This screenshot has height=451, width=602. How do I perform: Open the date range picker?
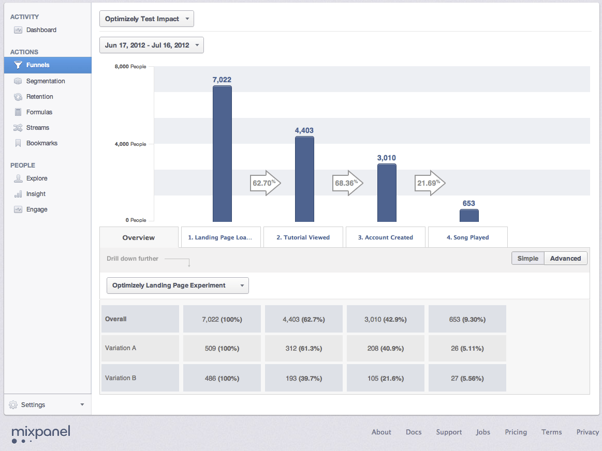pos(151,45)
